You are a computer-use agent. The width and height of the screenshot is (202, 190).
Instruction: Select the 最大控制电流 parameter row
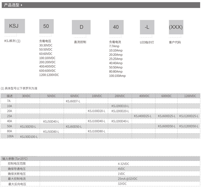point(17,179)
